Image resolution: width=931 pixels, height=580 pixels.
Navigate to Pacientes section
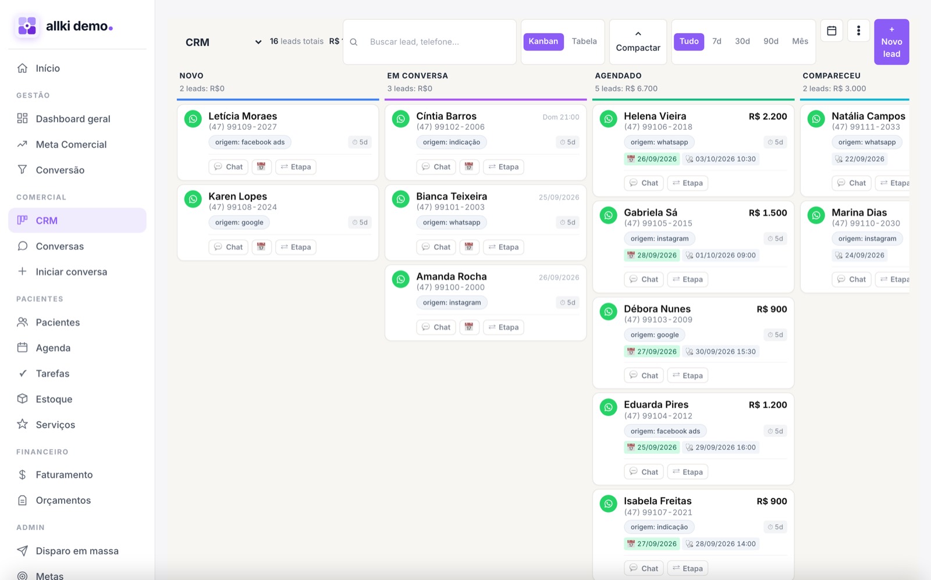coord(77,322)
